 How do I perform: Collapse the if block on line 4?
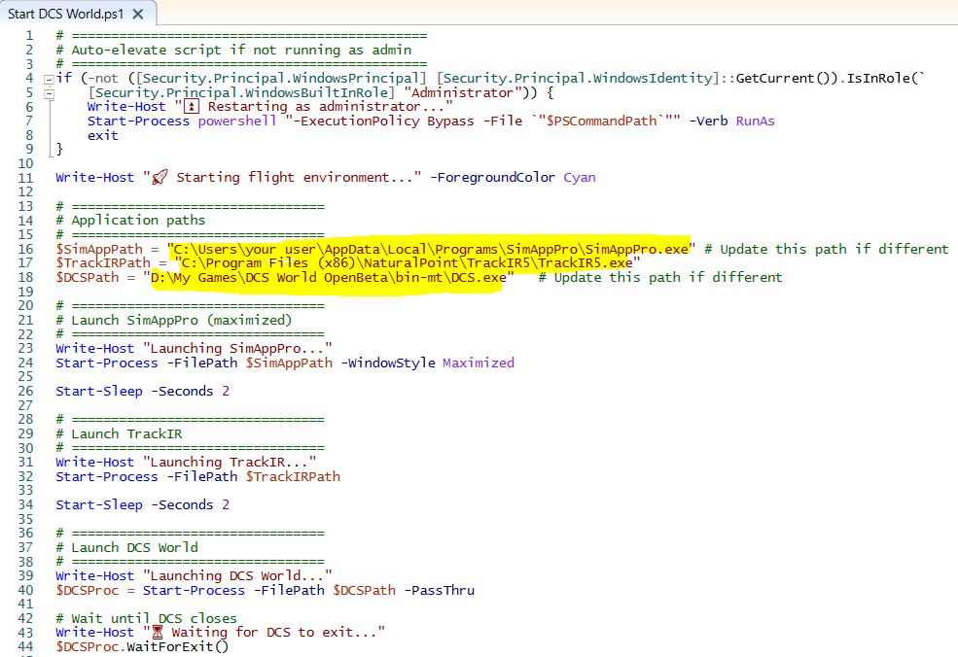click(x=49, y=79)
